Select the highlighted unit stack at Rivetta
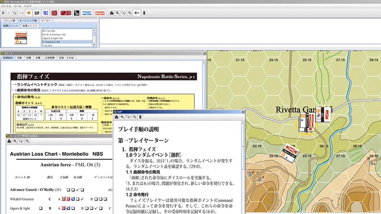Screen dimensions: 381x214 307,122
